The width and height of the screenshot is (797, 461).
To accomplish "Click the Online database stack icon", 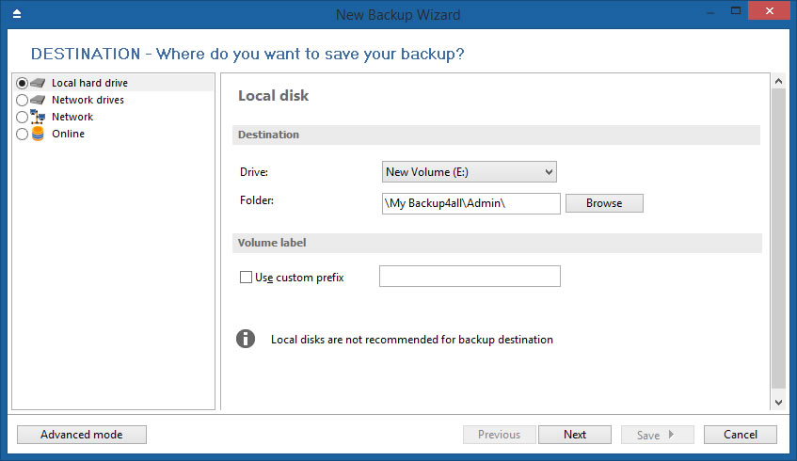I will [38, 134].
